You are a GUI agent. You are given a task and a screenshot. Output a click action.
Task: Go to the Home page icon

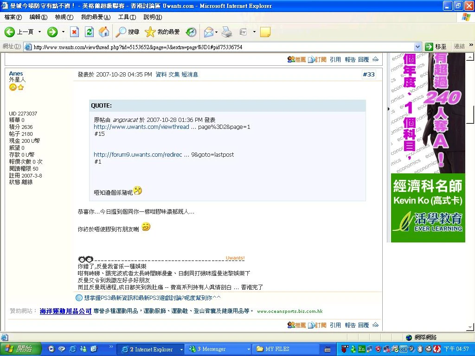[104, 32]
